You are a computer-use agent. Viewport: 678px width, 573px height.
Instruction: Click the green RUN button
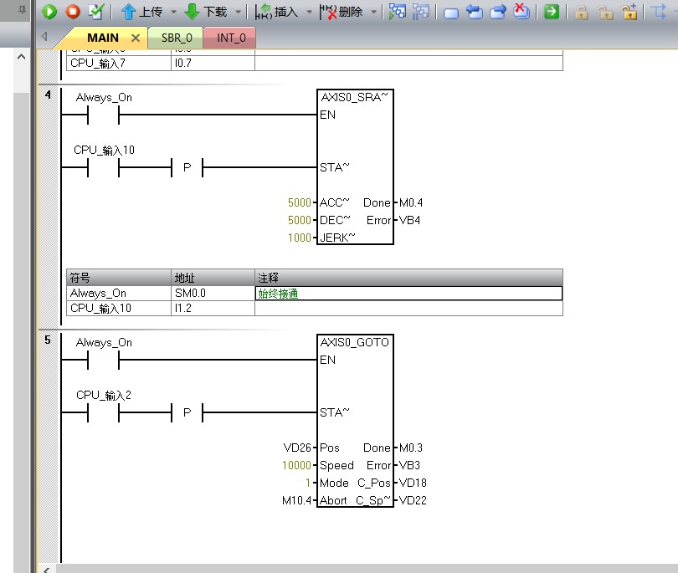[50, 12]
